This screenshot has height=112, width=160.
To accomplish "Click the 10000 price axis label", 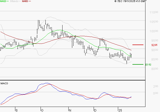I will pyautogui.click(x=154, y=31).
